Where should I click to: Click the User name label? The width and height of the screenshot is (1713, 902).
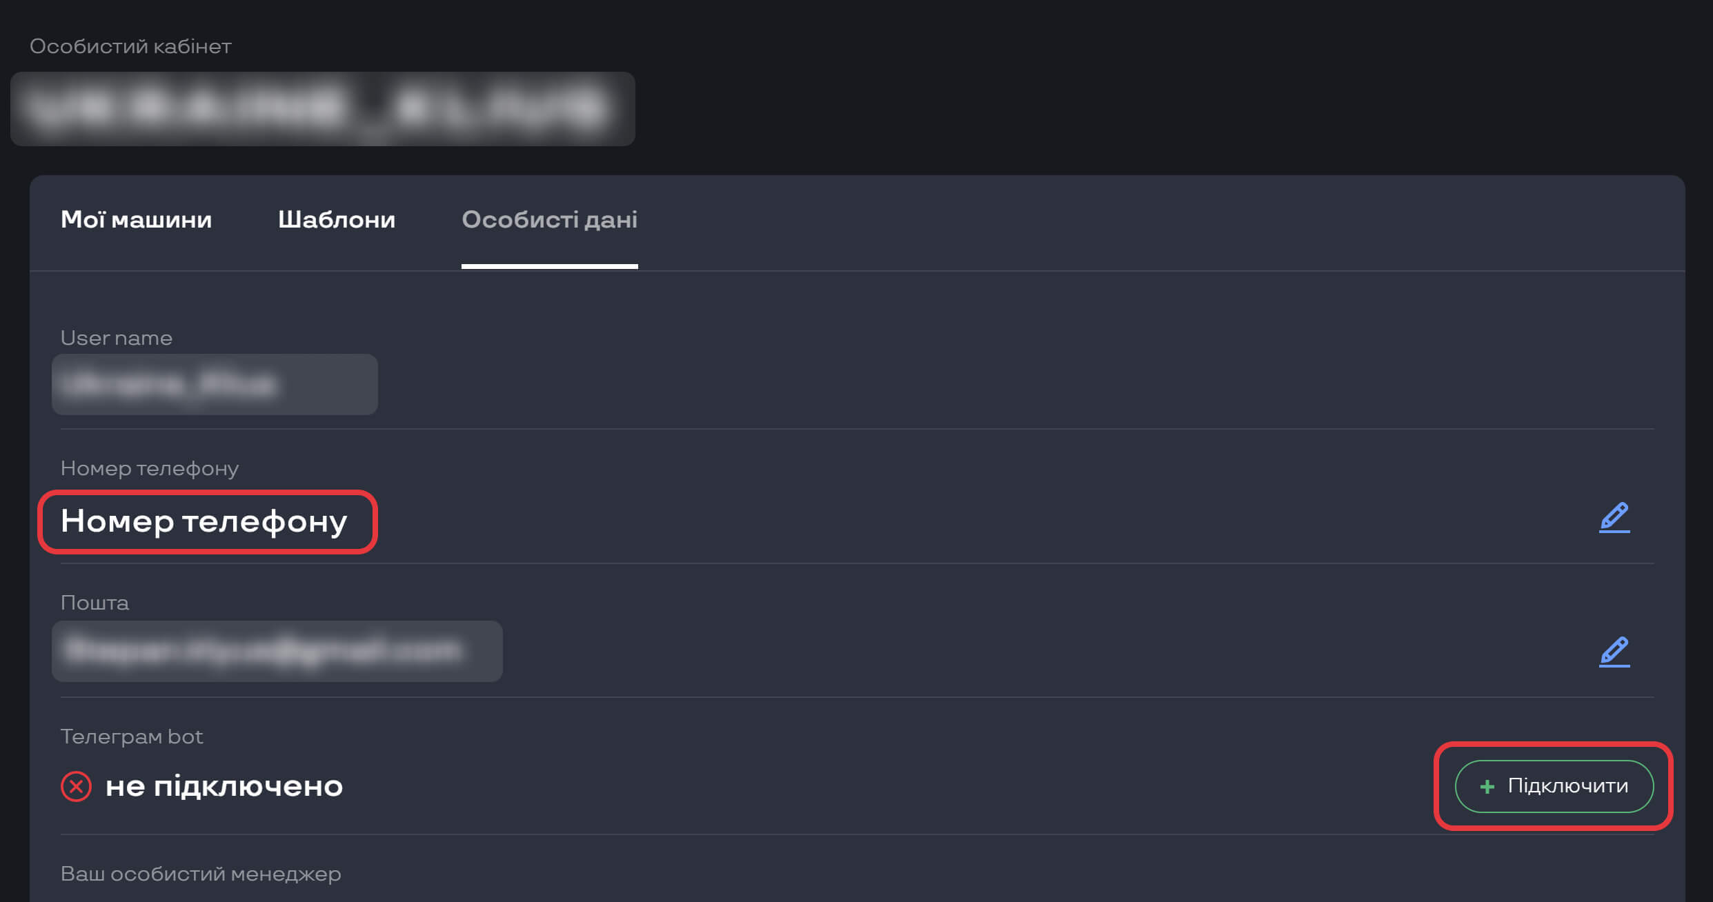(117, 338)
